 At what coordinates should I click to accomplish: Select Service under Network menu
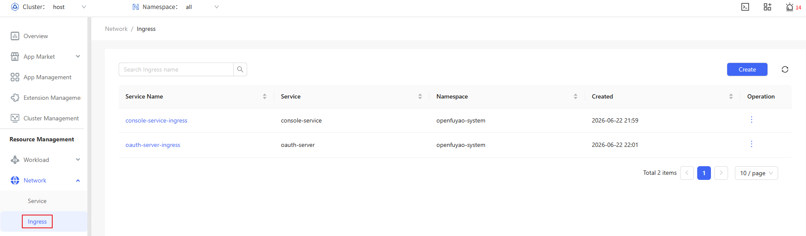[x=37, y=201]
